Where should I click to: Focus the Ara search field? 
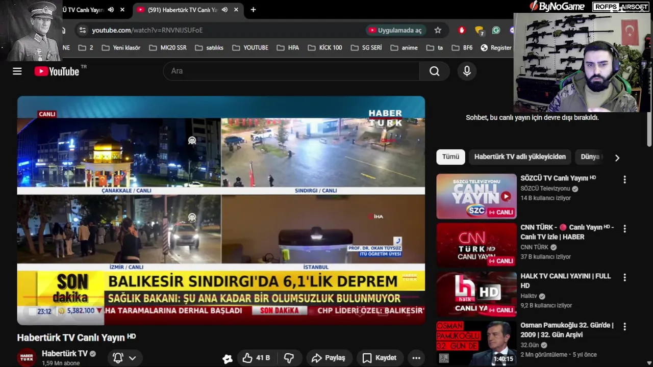coord(291,71)
